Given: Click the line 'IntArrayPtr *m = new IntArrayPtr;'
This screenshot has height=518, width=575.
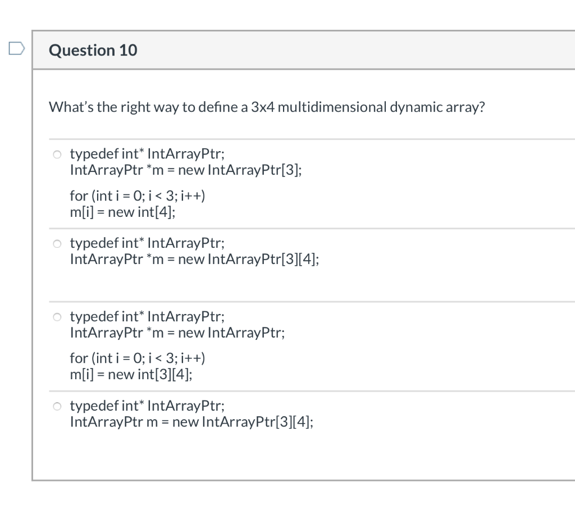Looking at the screenshot, I should [177, 333].
